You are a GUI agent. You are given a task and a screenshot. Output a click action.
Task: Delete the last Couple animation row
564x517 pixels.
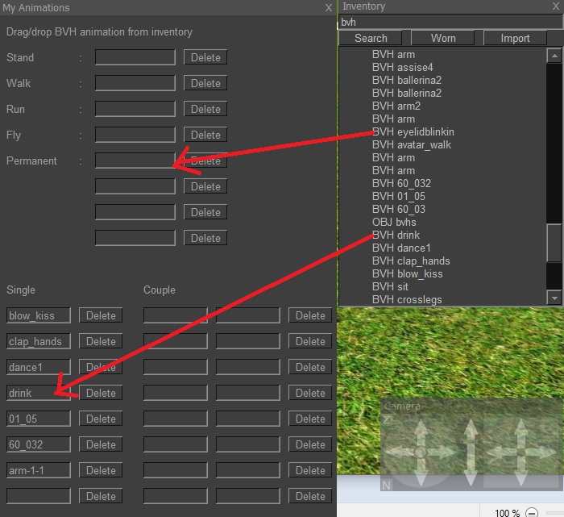pos(310,497)
